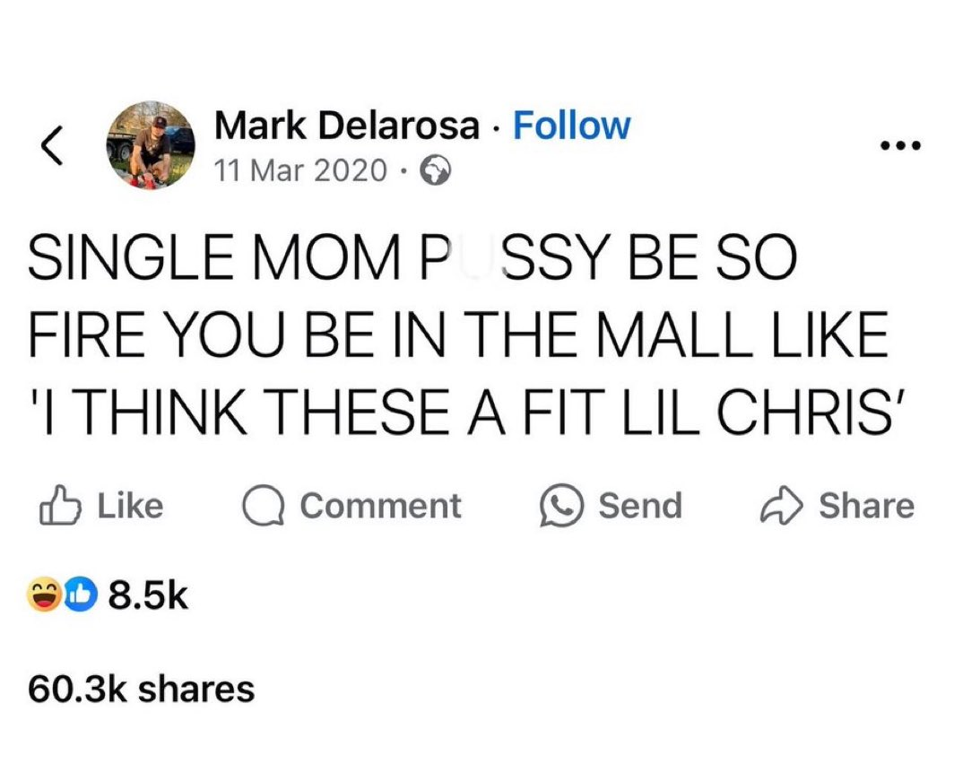
Task: Tap the Like button label
Action: point(129,506)
